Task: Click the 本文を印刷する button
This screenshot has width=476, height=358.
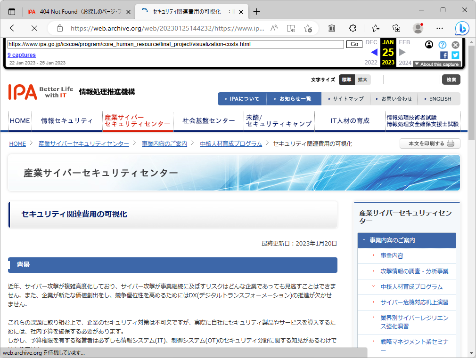Action: pos(429,143)
